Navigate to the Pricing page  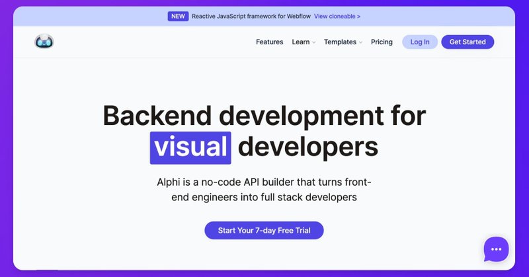coord(382,42)
